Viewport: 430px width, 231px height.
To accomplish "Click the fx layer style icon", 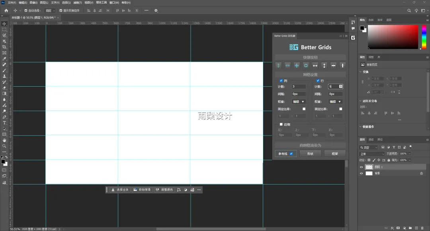I will [x=392, y=228].
